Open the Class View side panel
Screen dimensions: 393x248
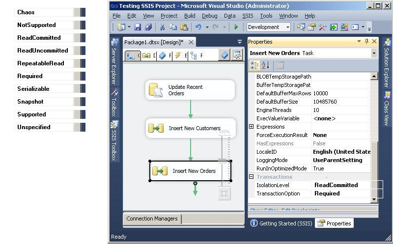click(x=387, y=109)
